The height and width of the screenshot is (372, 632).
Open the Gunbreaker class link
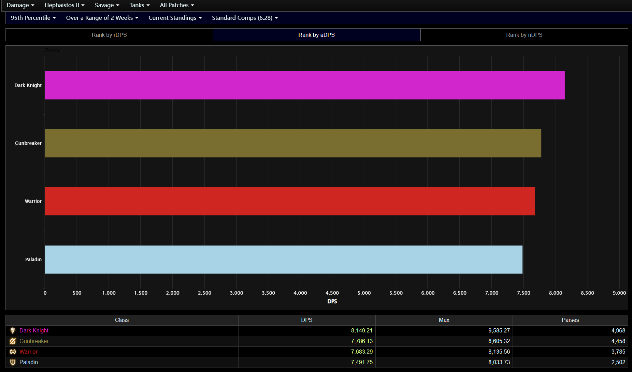click(x=34, y=341)
